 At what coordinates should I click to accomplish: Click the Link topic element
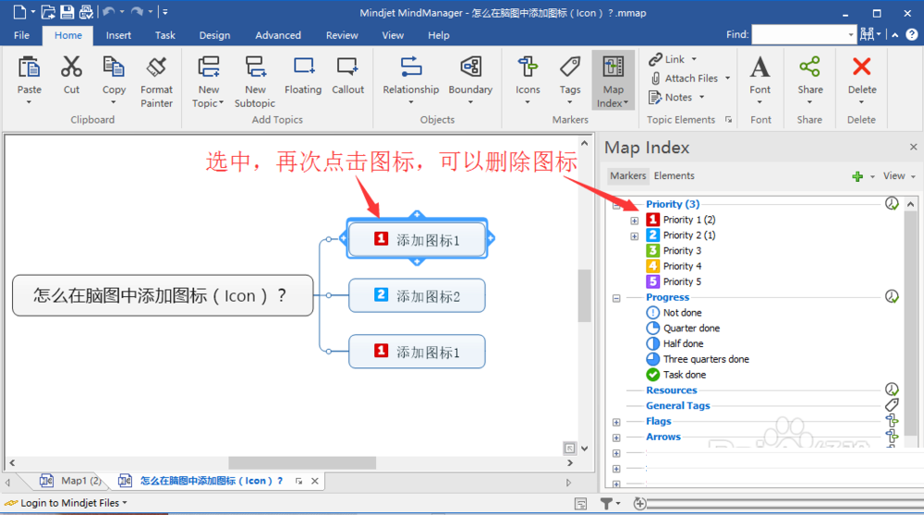click(x=673, y=59)
